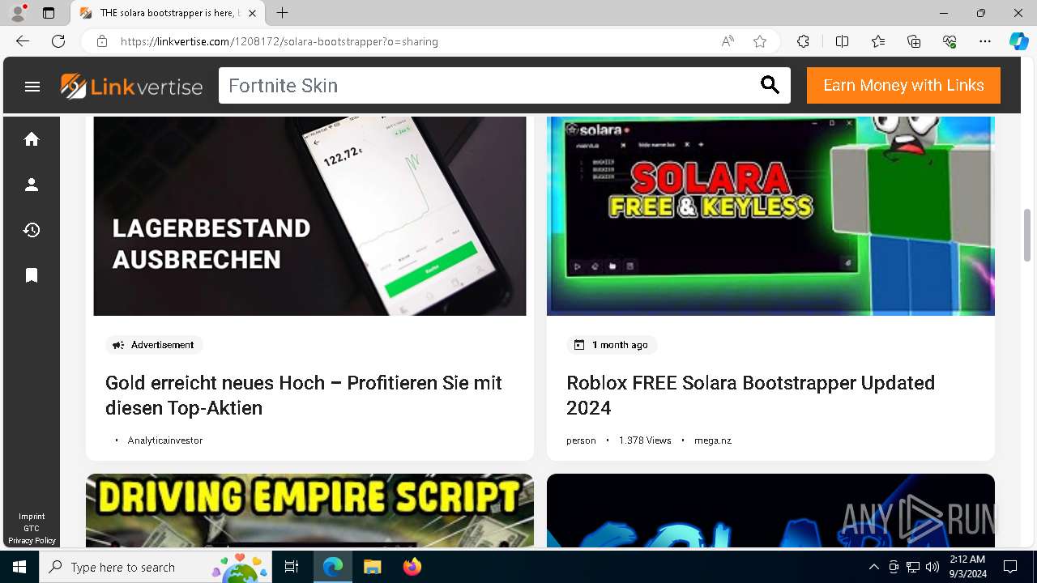Open Task View on taskbar
This screenshot has height=583, width=1037.
[x=292, y=567]
